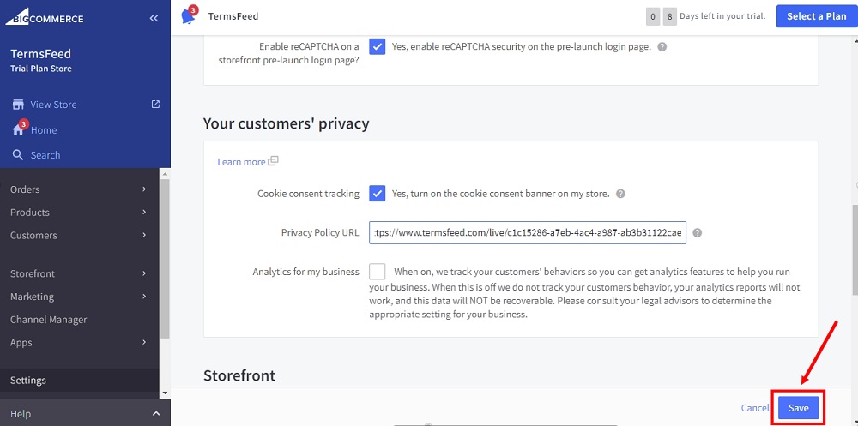Click the sidebar scrollbar up arrow
The image size is (858, 426).
(165, 173)
